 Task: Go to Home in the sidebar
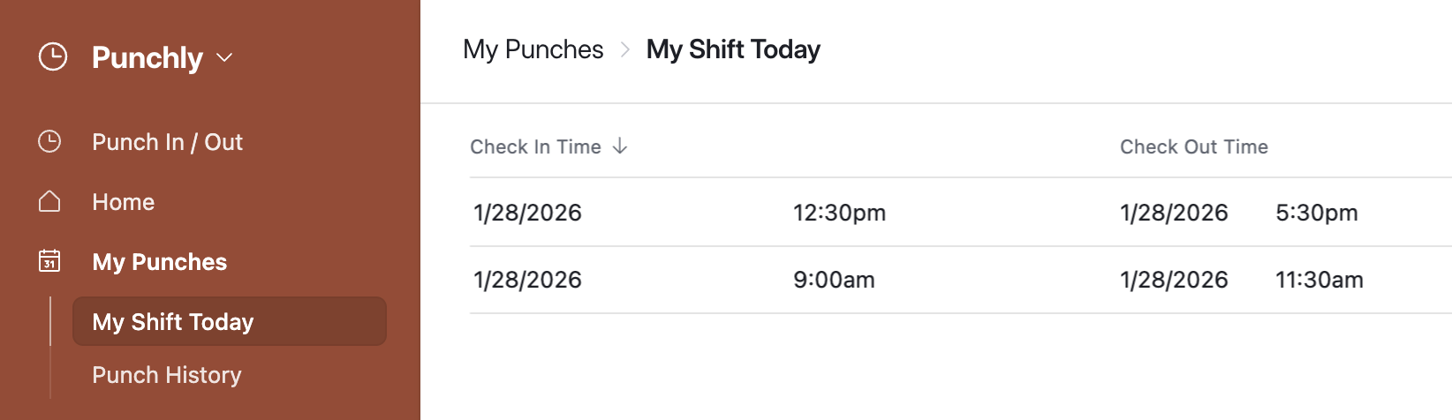[x=123, y=202]
